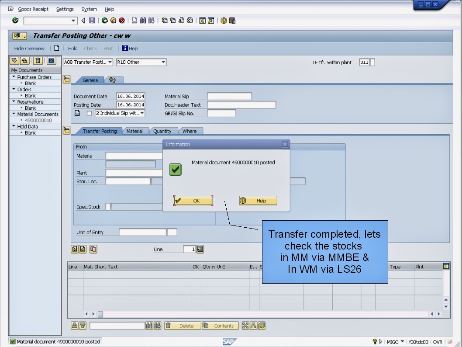Click the yellow folder icon beside the General tab
462x347 pixels.
click(x=66, y=79)
